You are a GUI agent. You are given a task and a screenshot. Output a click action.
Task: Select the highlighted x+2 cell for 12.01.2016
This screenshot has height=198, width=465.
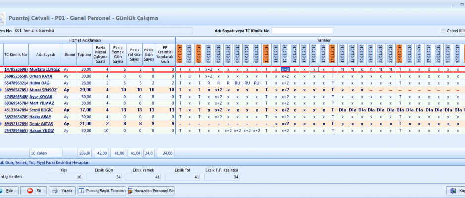(285, 69)
